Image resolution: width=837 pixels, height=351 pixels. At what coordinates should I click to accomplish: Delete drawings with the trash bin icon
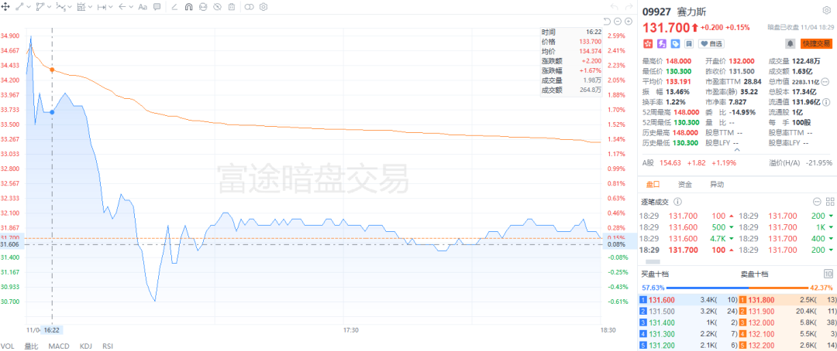[231, 7]
